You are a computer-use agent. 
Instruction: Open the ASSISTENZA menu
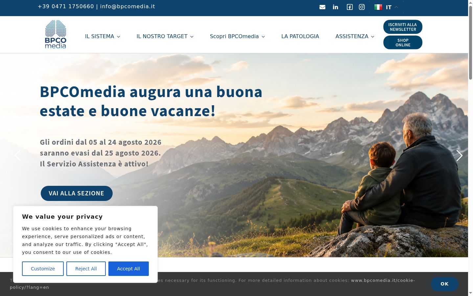click(355, 36)
